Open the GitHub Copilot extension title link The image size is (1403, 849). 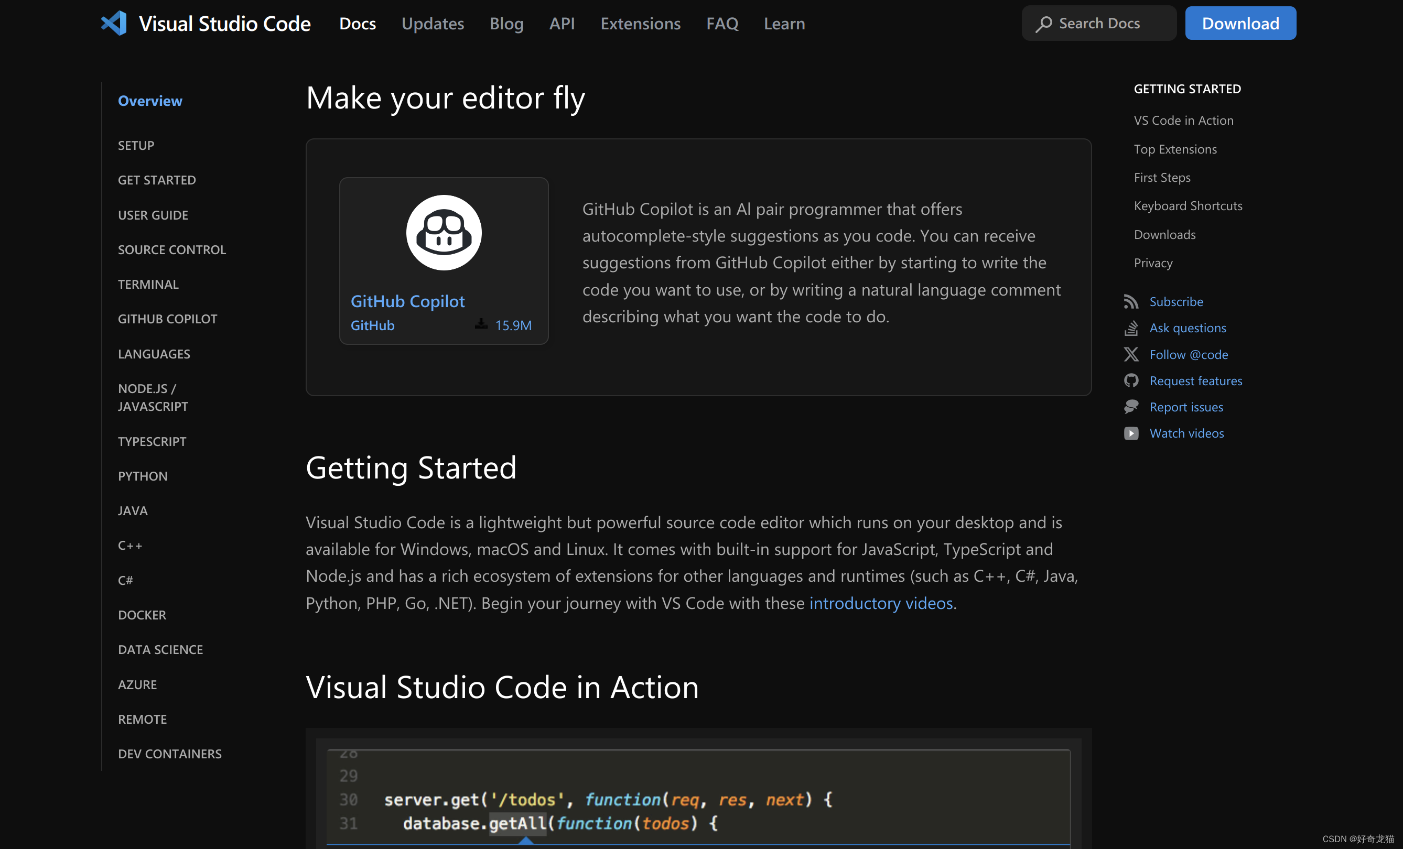click(x=407, y=301)
